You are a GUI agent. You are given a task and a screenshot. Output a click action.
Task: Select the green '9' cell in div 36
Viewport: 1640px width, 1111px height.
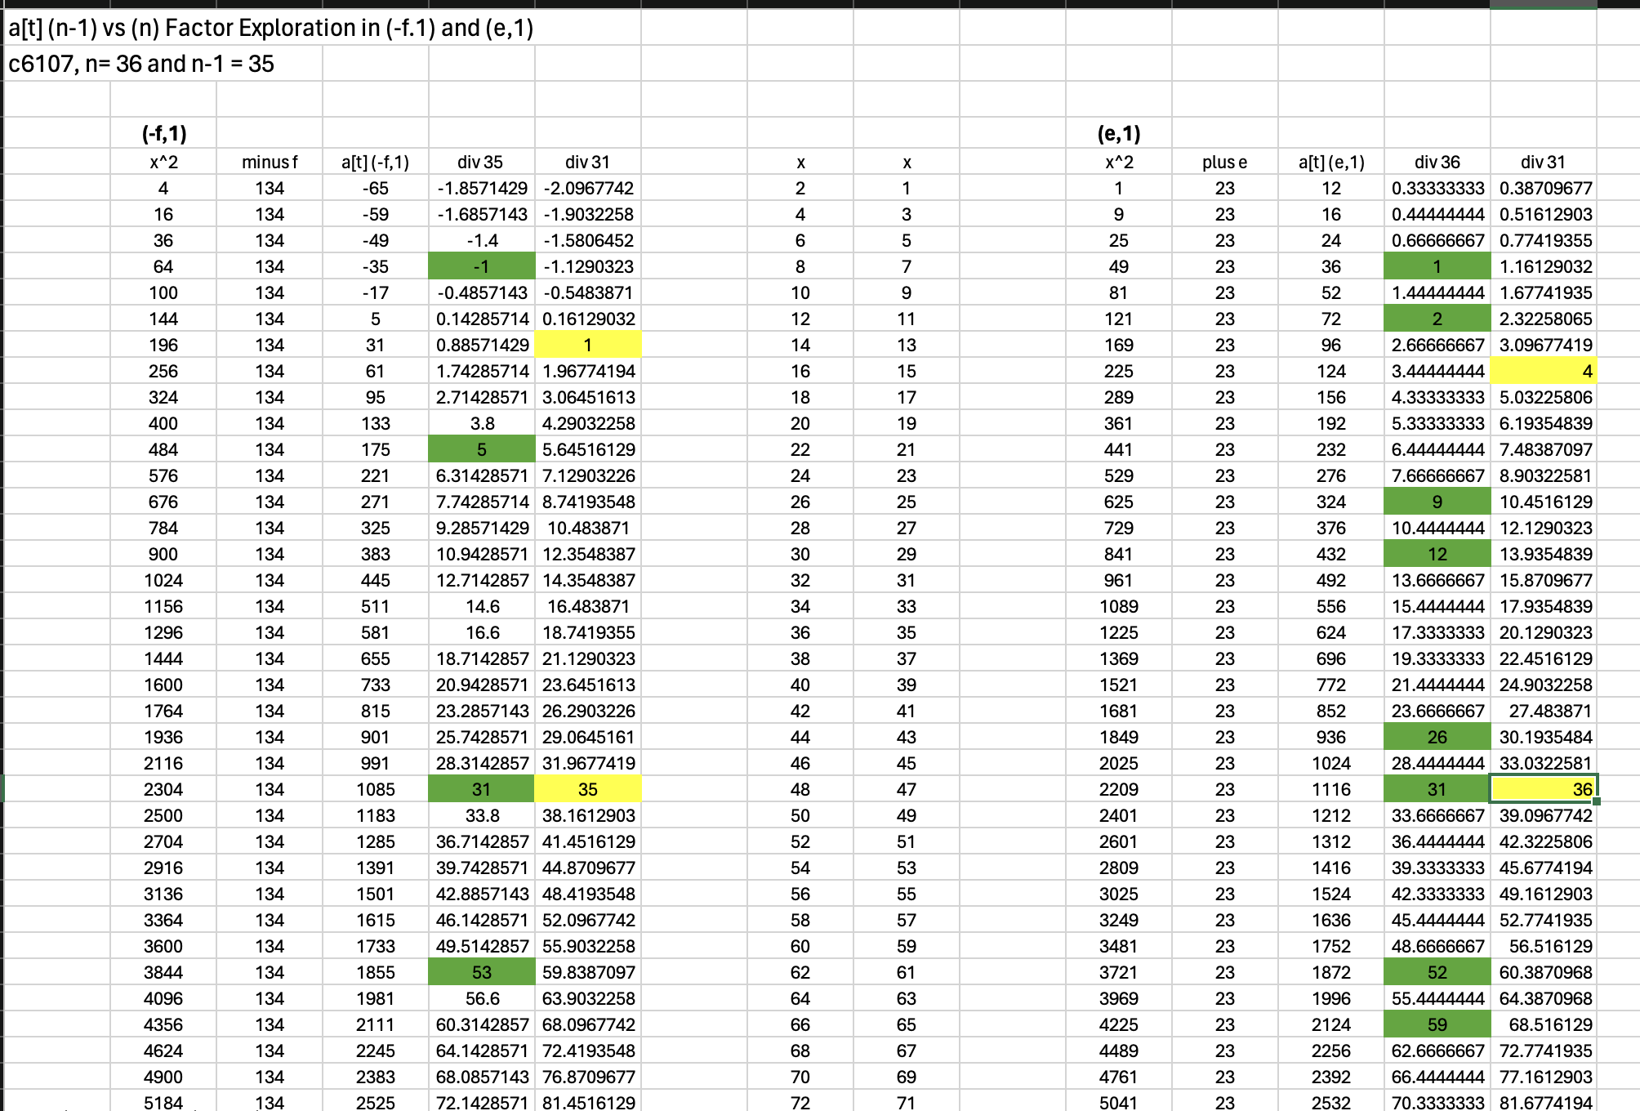click(1437, 502)
